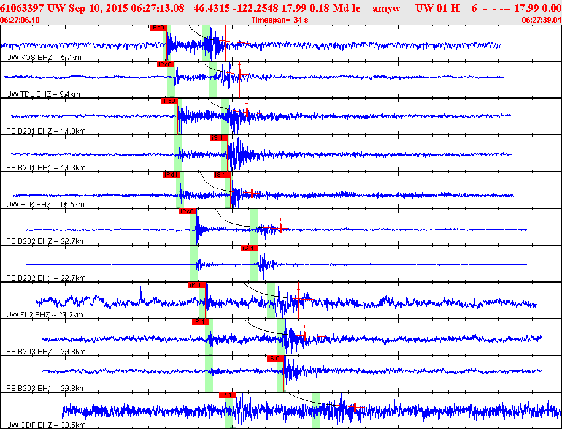This screenshot has height=429, width=562.
Task: Click the UW ELK EHZ -- 16.5km label
Action: coord(45,205)
